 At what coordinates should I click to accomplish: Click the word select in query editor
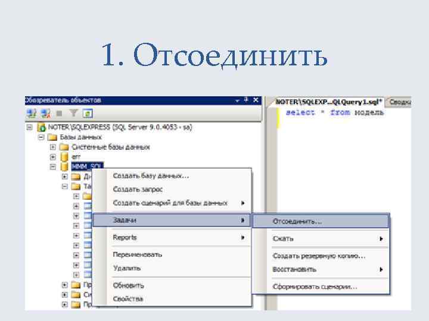click(x=300, y=112)
